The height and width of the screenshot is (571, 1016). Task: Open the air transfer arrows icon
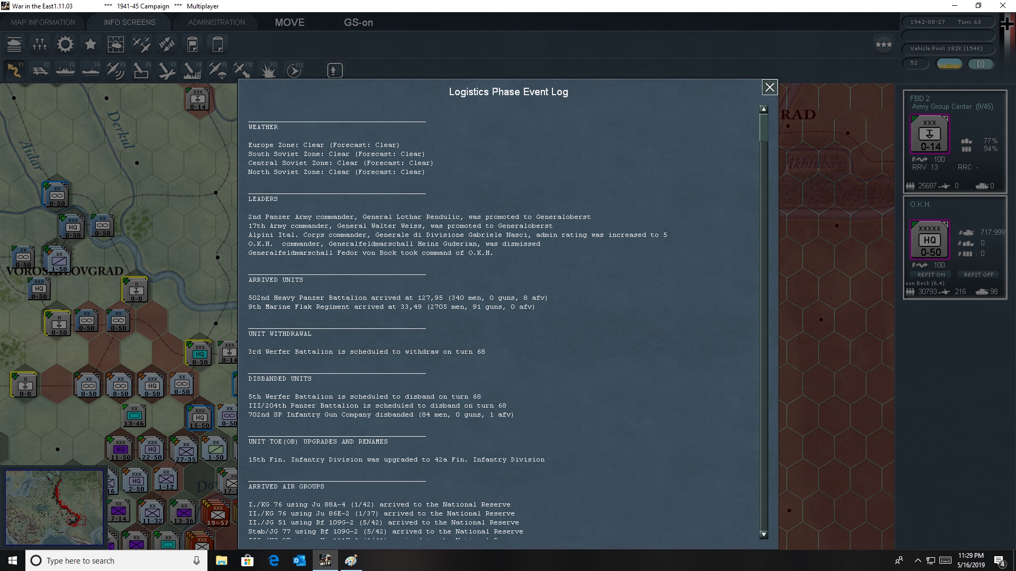click(x=167, y=44)
